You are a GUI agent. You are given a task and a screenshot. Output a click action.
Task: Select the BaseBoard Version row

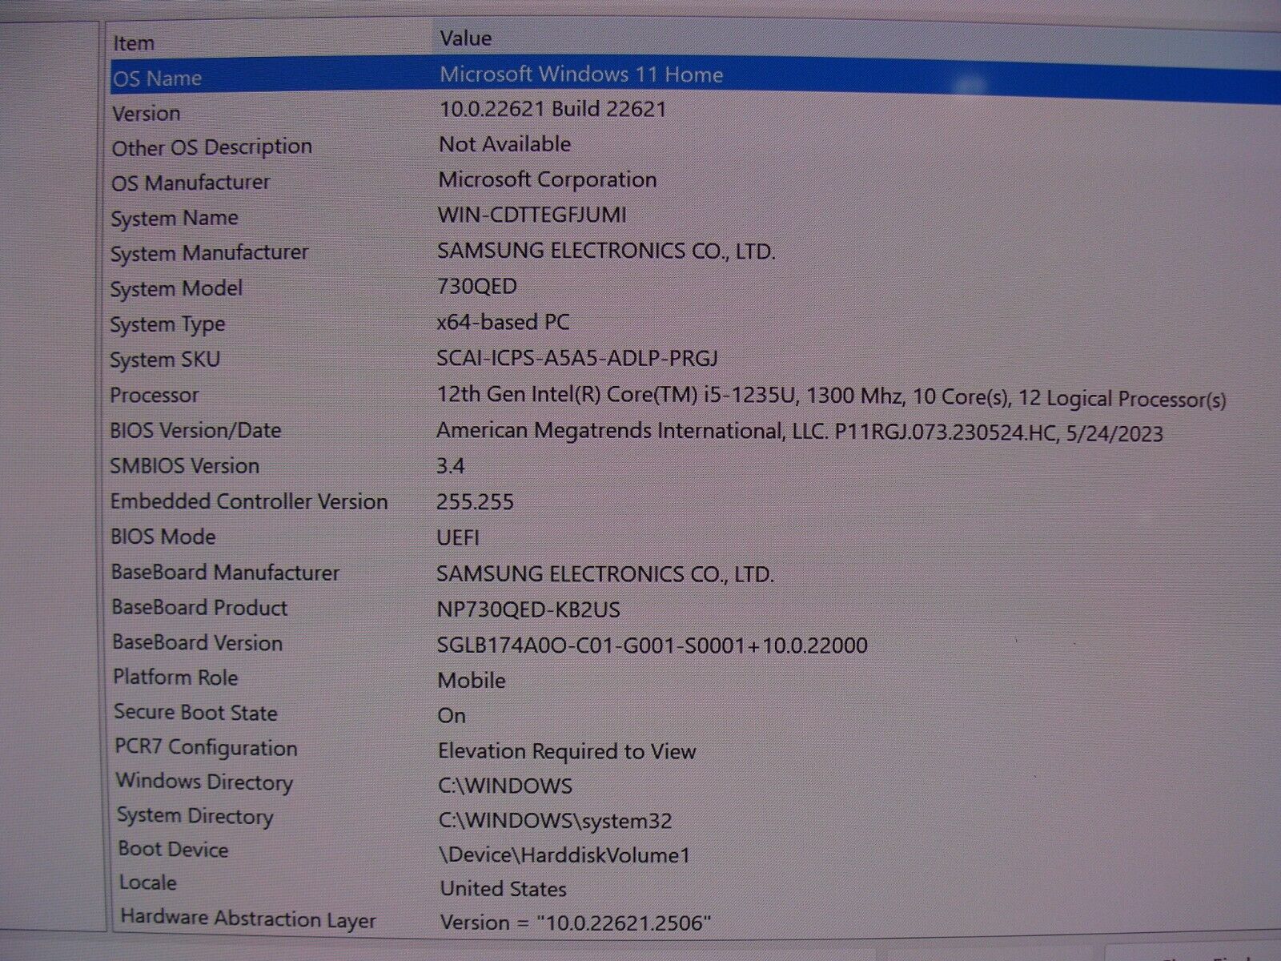(x=197, y=643)
